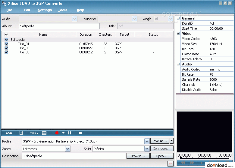This screenshot has width=235, height=168.
Task: Sort by the Duration column header
Action: point(86,34)
